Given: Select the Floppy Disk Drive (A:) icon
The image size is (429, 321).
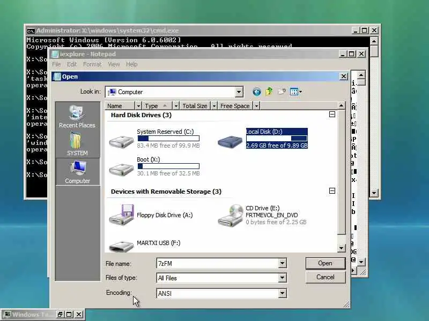Looking at the screenshot, I should point(121,215).
